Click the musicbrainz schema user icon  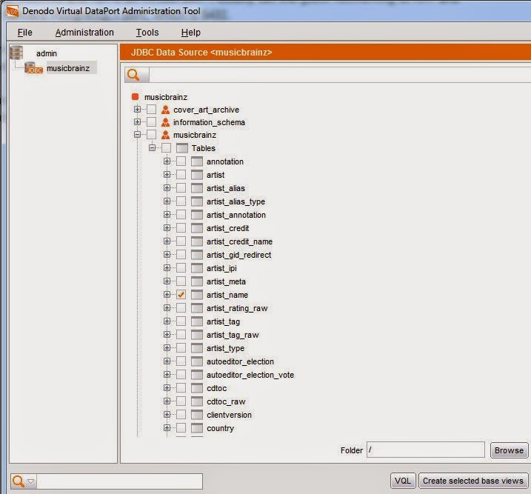pyautogui.click(x=166, y=135)
